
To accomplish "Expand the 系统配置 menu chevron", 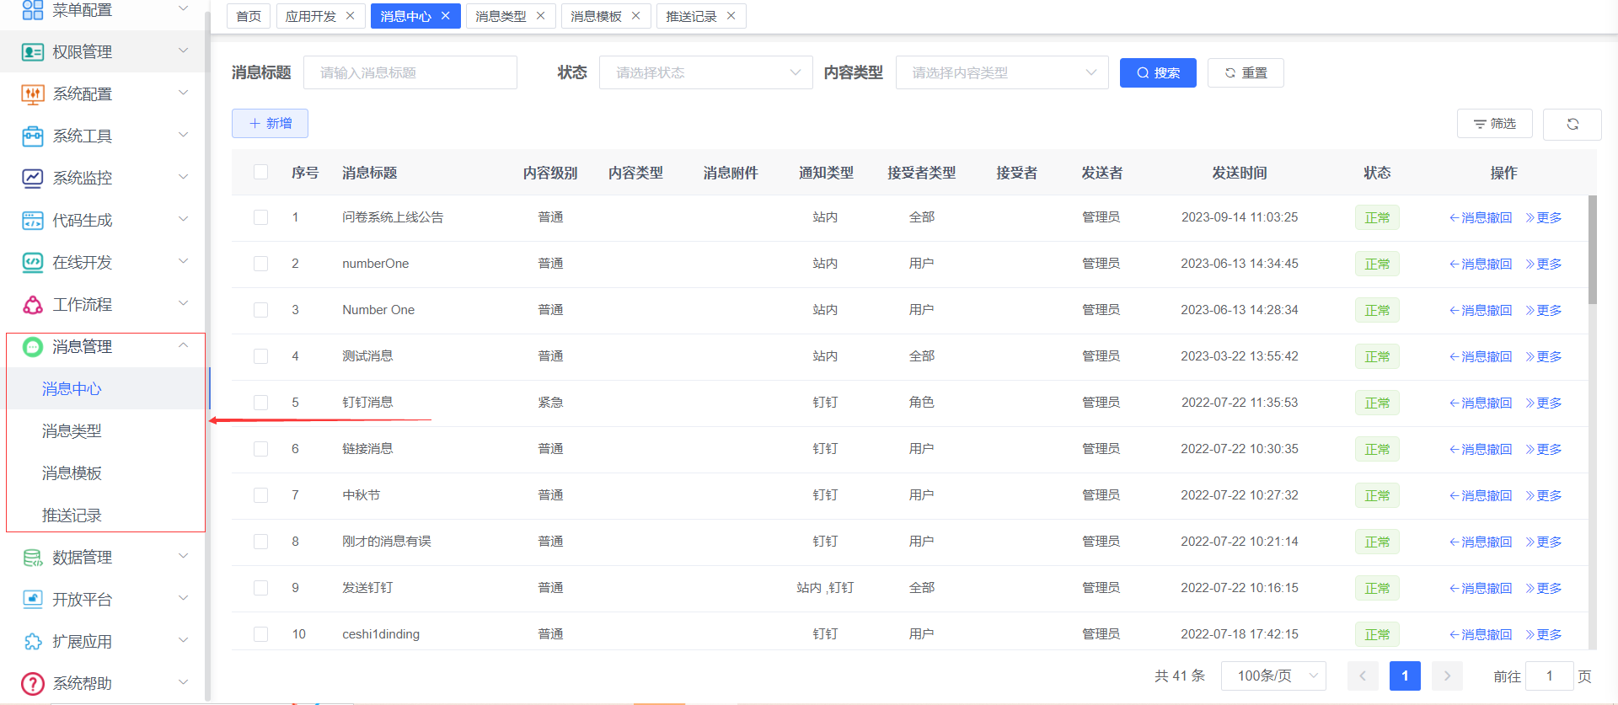I will [x=183, y=93].
